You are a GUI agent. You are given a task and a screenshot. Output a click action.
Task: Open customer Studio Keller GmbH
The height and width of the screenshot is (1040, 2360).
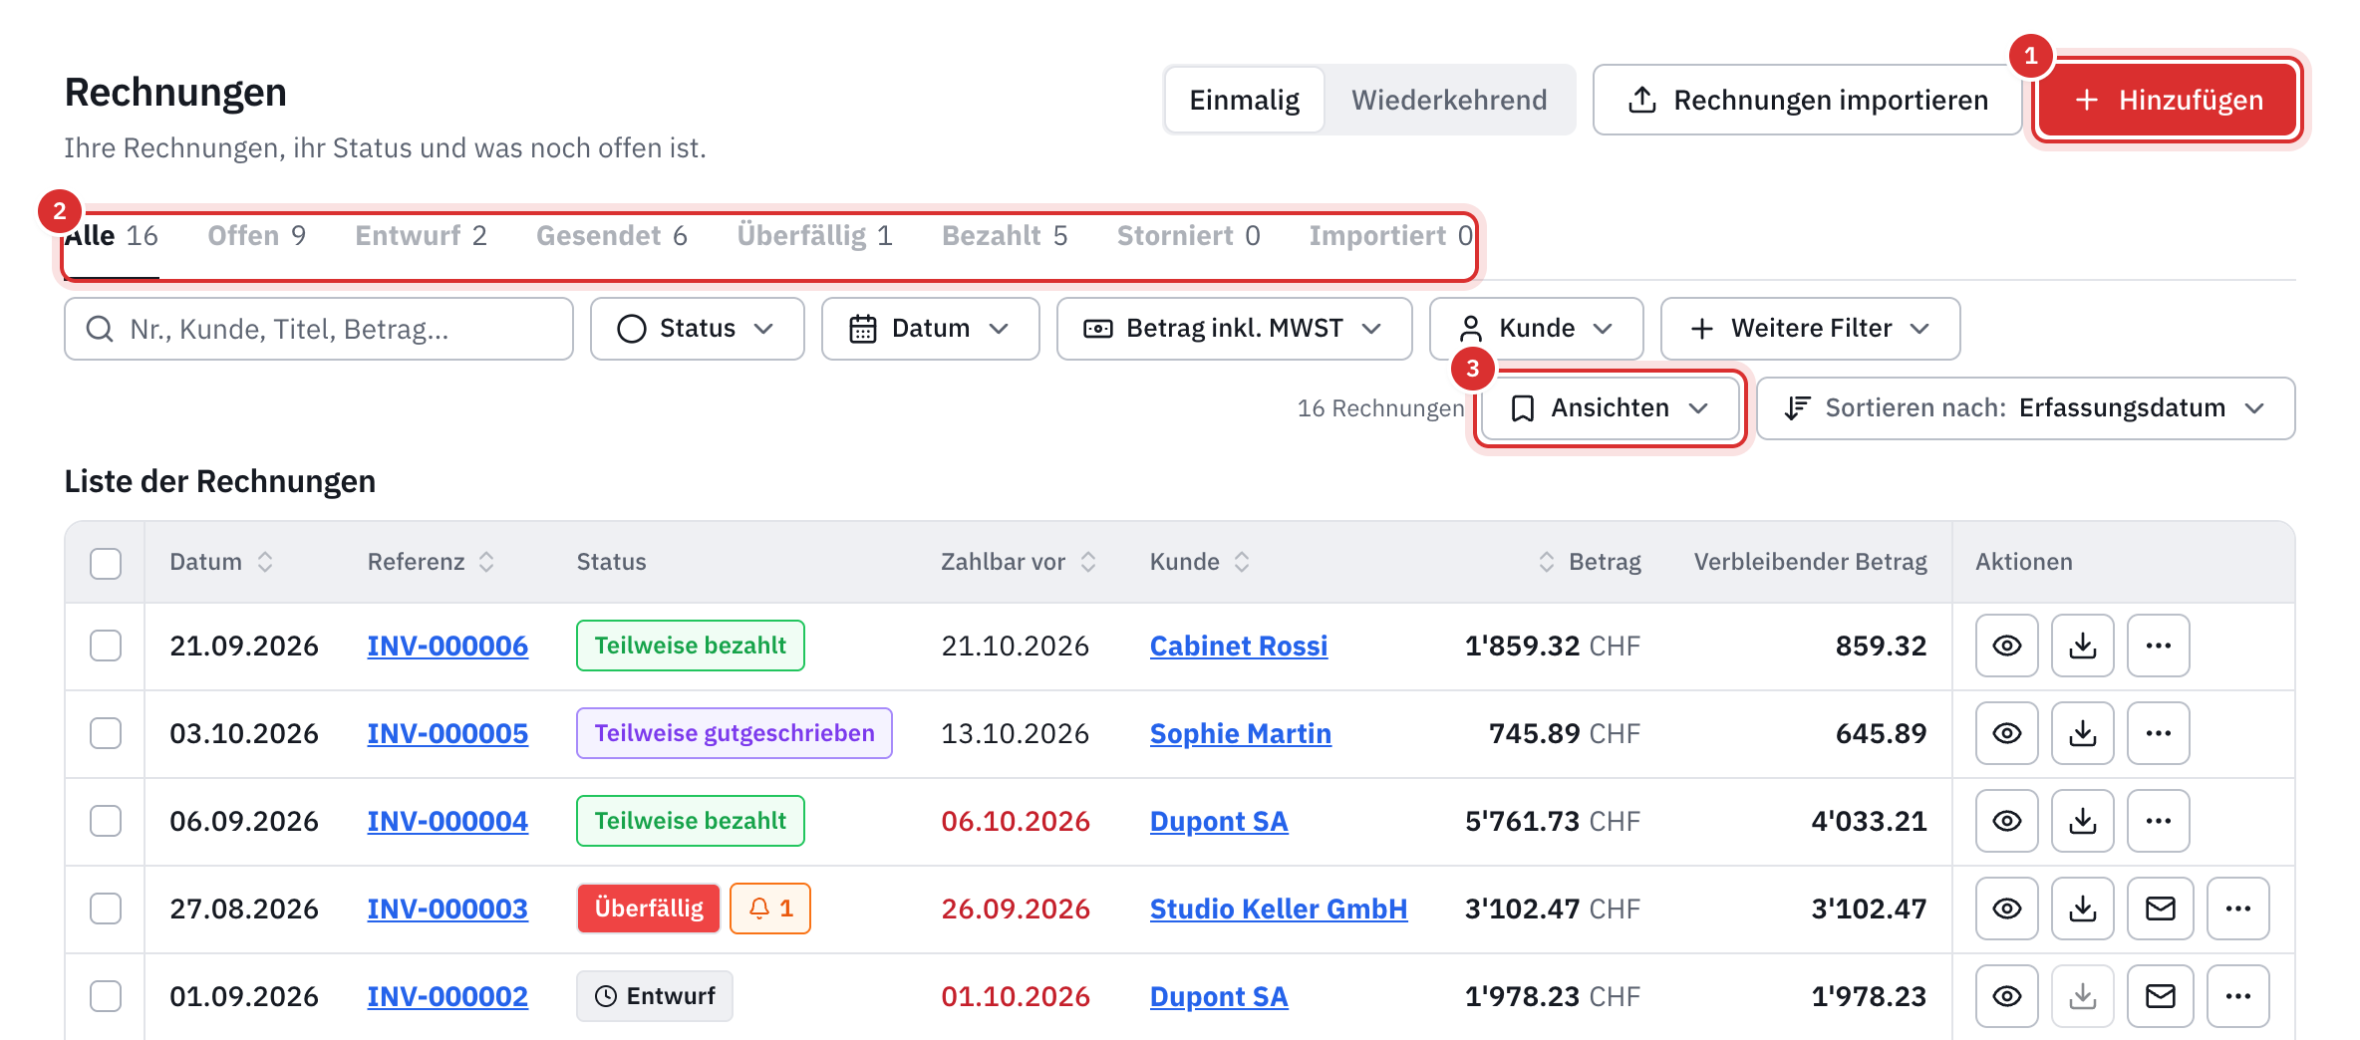(1279, 909)
